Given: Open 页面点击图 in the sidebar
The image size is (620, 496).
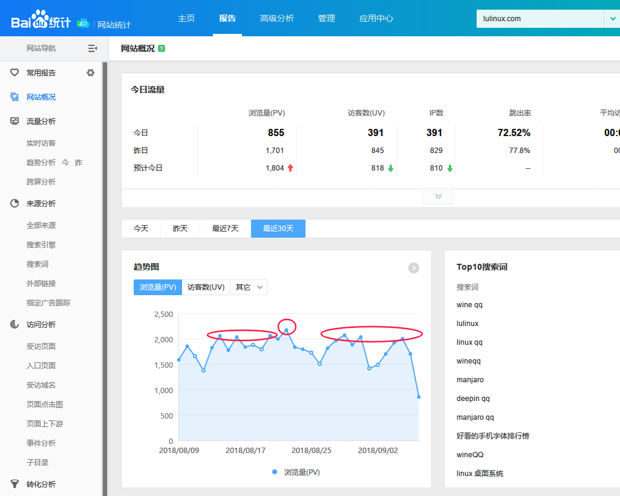Looking at the screenshot, I should 45,405.
